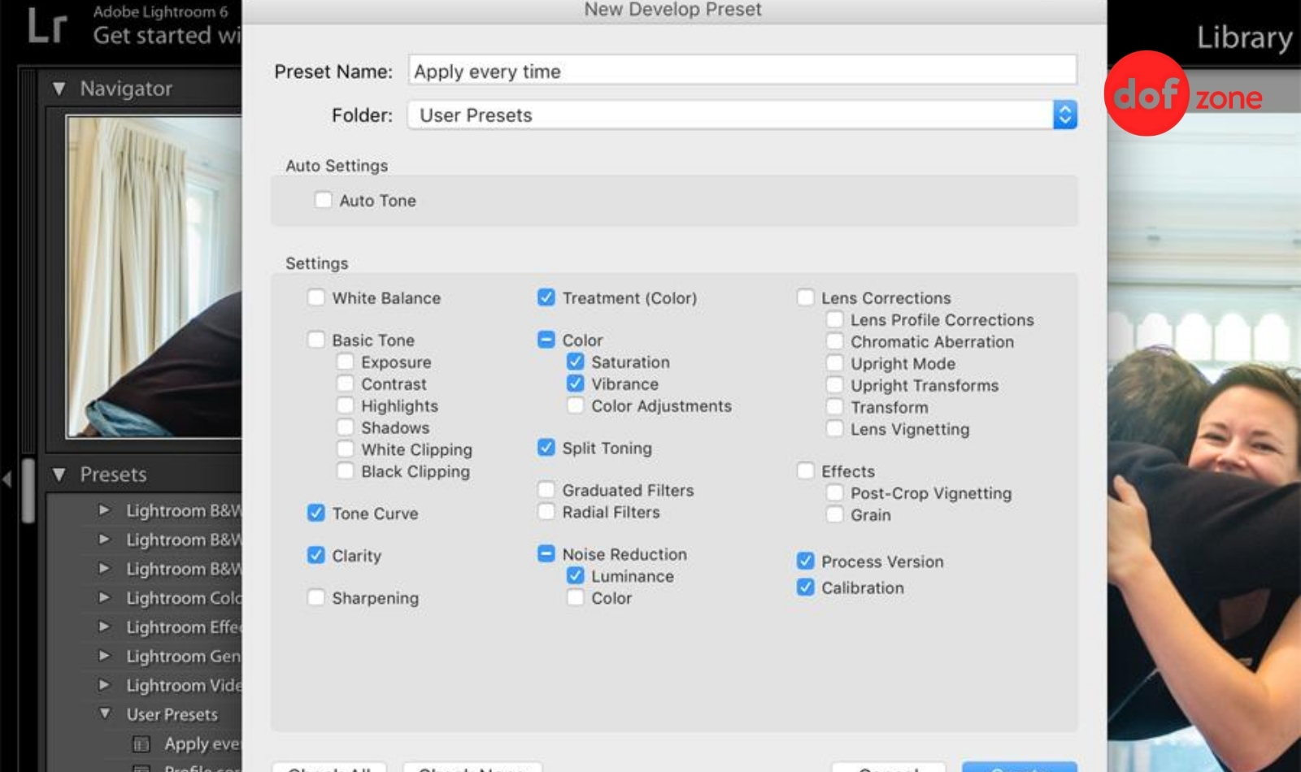
Task: Enable the Contrast checkbox
Action: (346, 384)
